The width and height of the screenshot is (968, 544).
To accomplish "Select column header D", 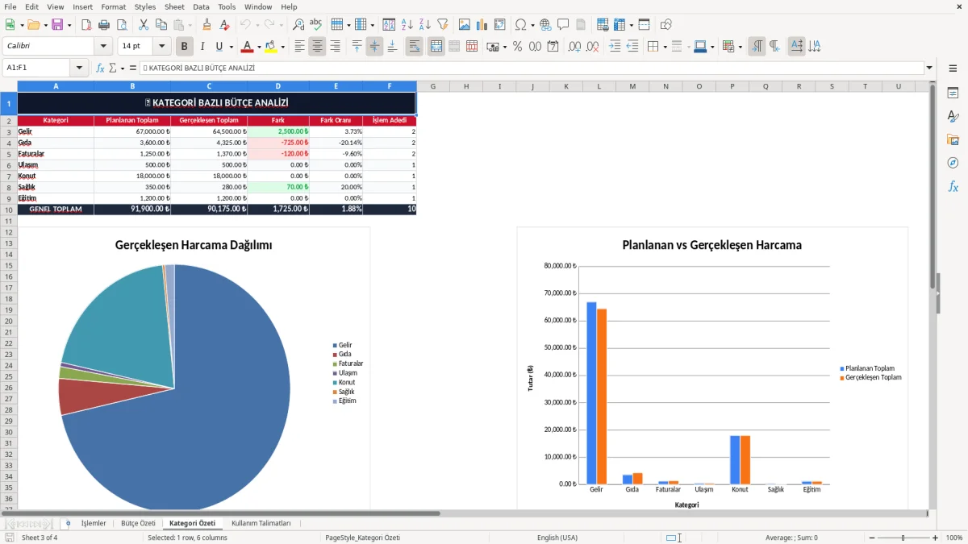I will [x=278, y=86].
